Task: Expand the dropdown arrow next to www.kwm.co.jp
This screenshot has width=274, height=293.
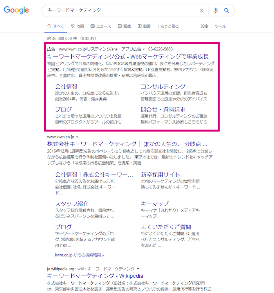Action: click(77, 137)
